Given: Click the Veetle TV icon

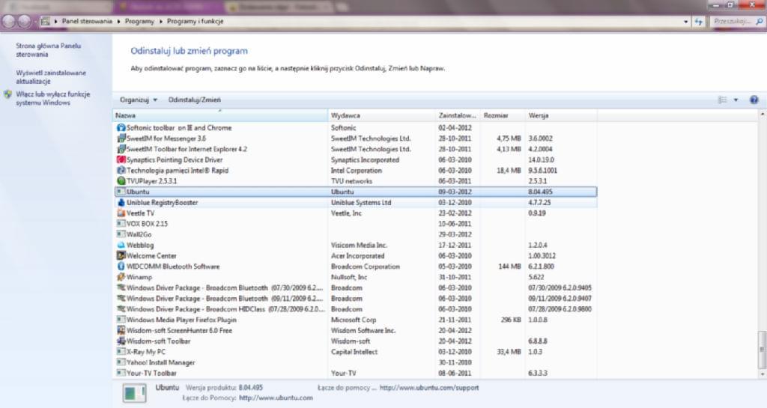Looking at the screenshot, I should pyautogui.click(x=121, y=213).
